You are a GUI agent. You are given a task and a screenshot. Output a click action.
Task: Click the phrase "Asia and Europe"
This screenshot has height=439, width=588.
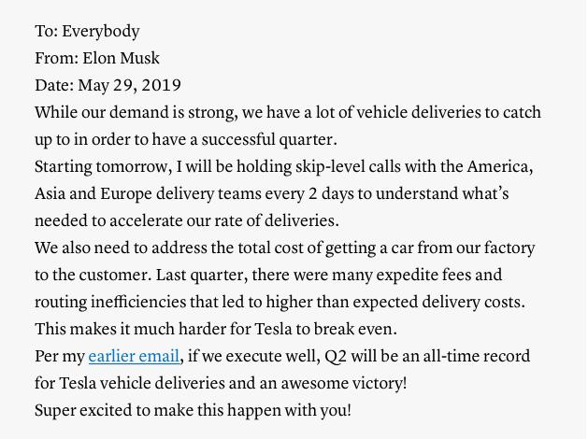pos(93,193)
